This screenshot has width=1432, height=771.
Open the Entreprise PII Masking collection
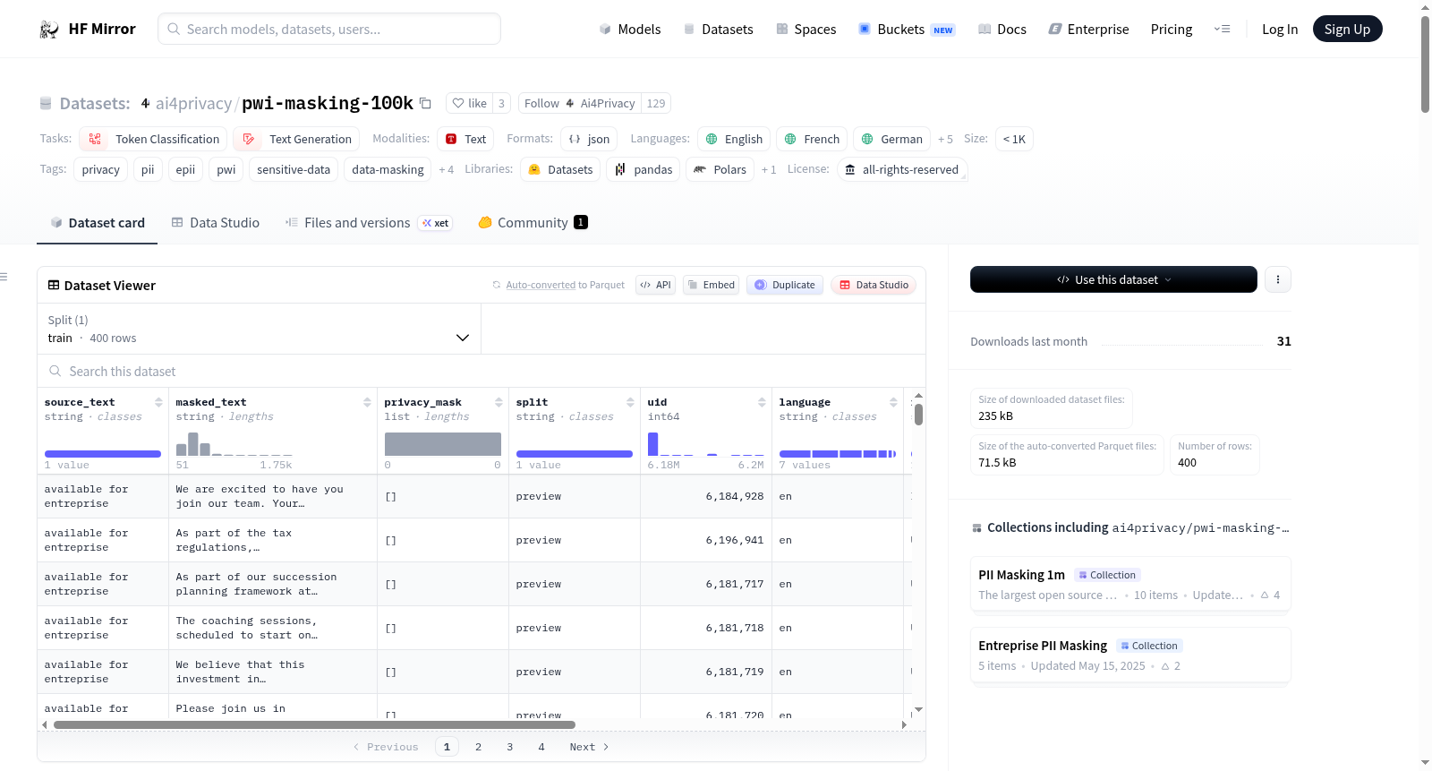point(1130,655)
